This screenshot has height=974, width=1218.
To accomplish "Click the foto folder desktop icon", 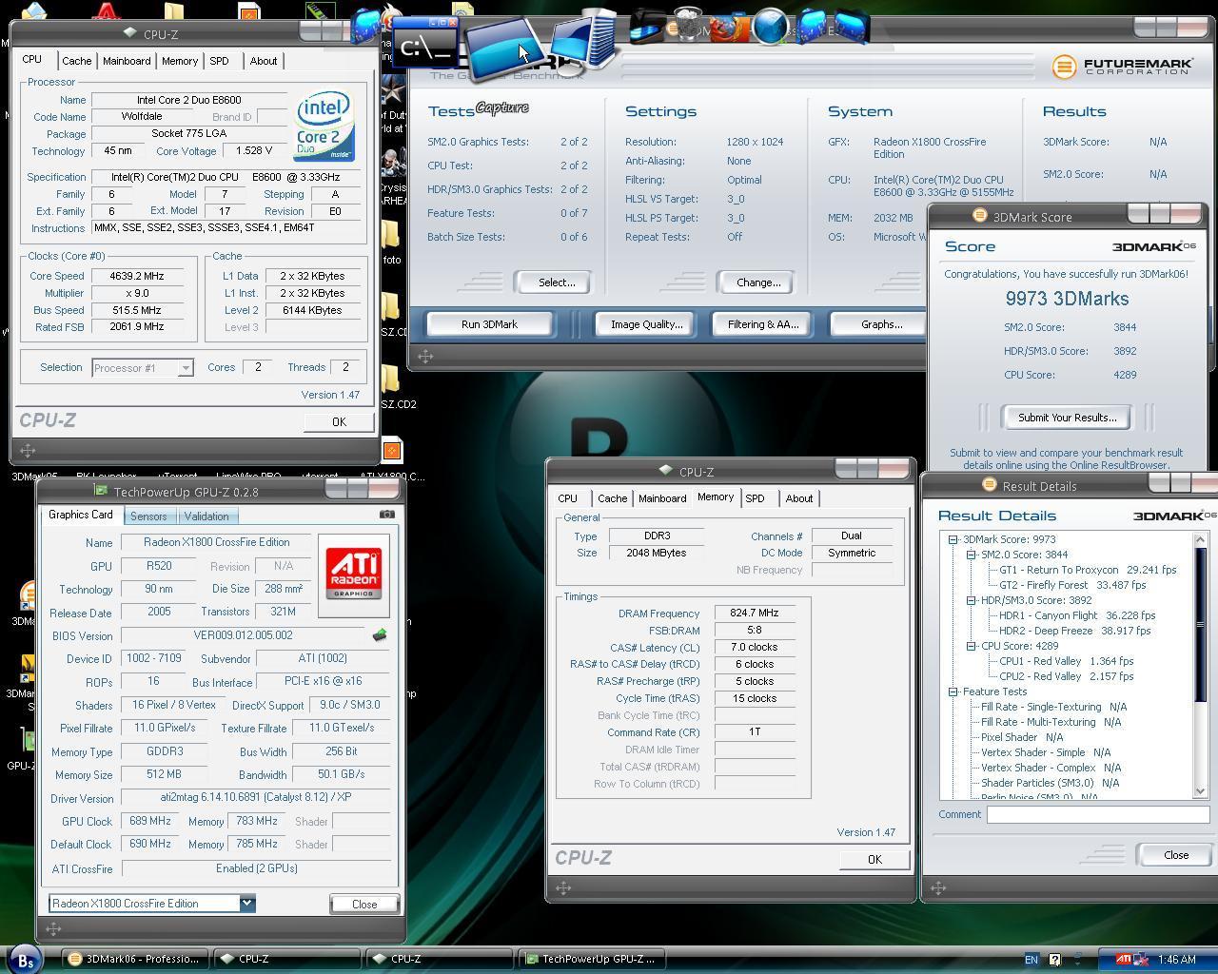I will (x=391, y=238).
